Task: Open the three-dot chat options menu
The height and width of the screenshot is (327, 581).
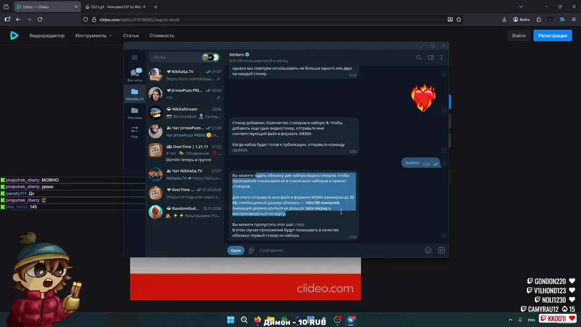Action: pyautogui.click(x=441, y=58)
